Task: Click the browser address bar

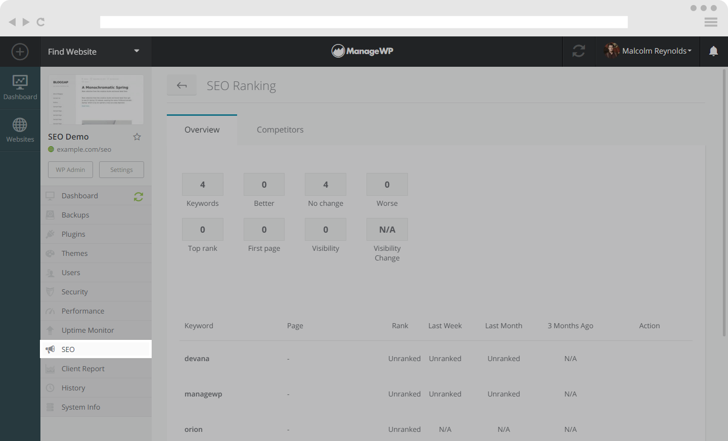Action: tap(364, 22)
